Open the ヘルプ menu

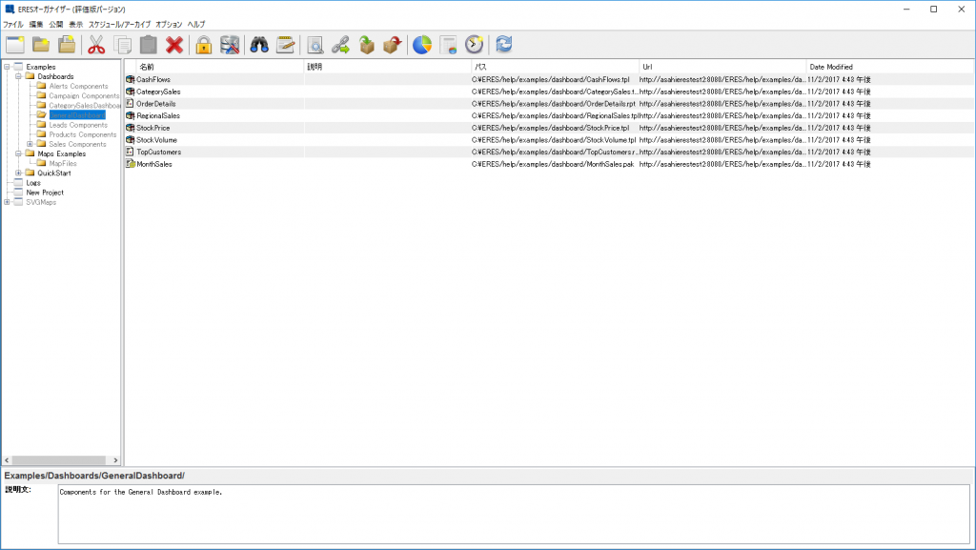tap(196, 24)
